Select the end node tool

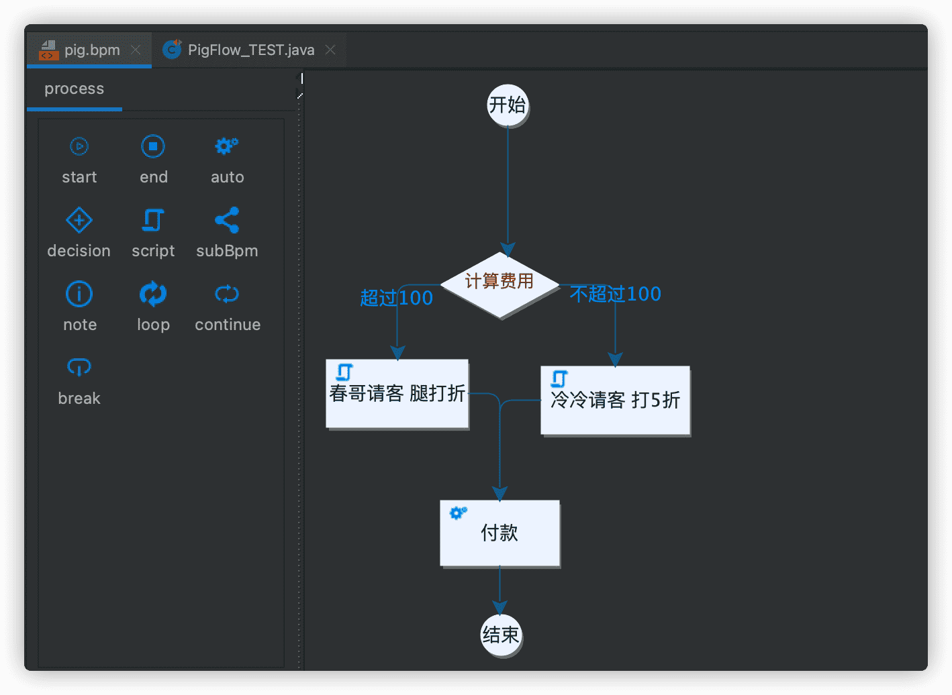tap(153, 146)
